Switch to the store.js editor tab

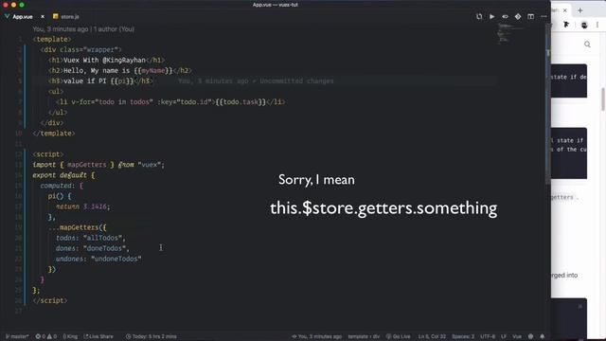[x=70, y=17]
